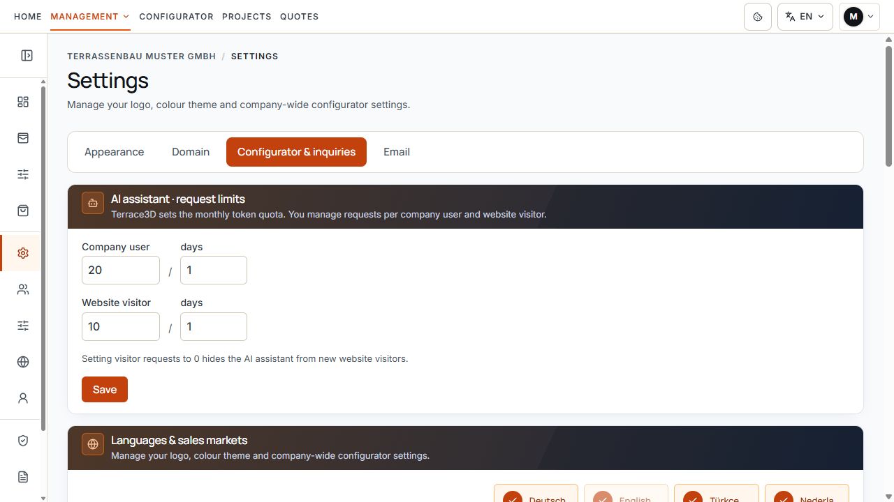Open the single person icon in sidebar
Viewport: 894px width, 502px height.
(23, 398)
